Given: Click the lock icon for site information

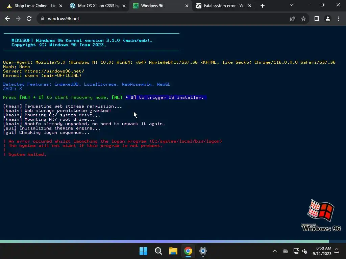Looking at the screenshot, I should click(43, 19).
